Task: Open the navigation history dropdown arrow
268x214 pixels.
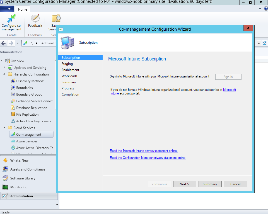Action: click(18, 43)
